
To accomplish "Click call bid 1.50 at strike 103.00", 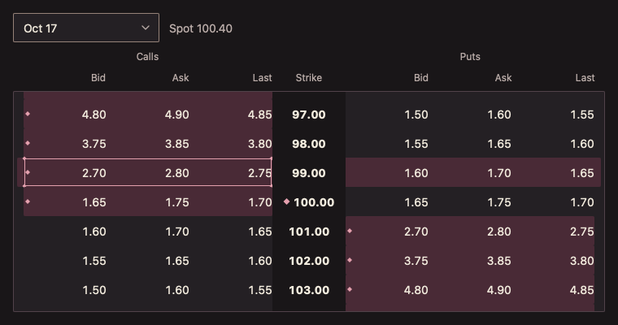I will 94,290.
